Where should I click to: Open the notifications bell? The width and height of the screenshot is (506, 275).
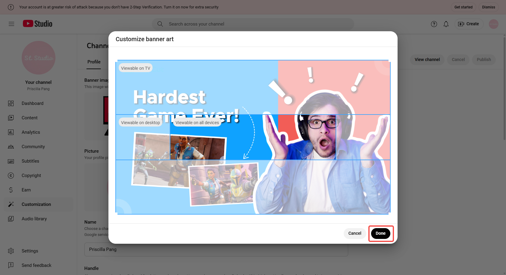[x=446, y=24]
